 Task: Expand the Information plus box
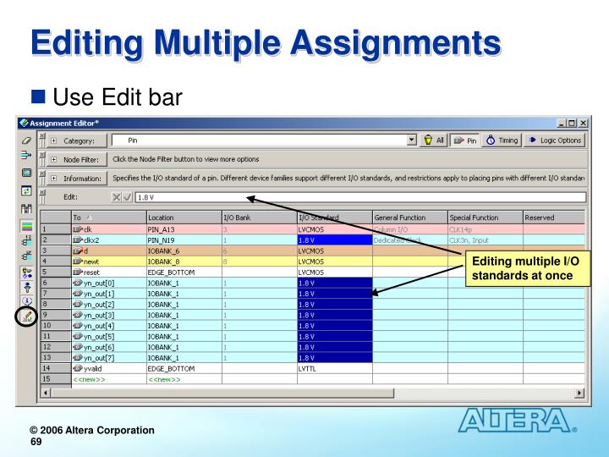[x=53, y=179]
